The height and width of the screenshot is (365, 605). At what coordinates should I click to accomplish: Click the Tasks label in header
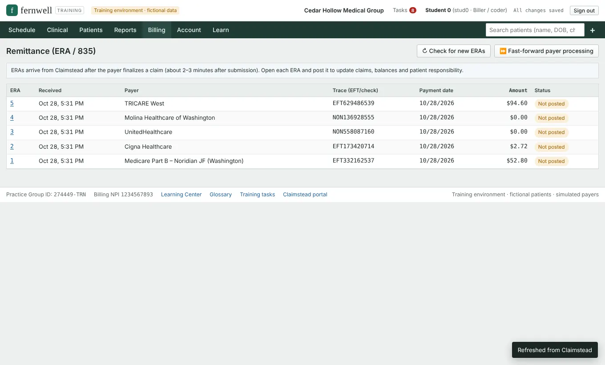400,10
